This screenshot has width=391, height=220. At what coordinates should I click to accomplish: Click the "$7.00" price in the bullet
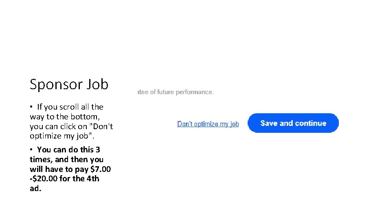coord(101,169)
